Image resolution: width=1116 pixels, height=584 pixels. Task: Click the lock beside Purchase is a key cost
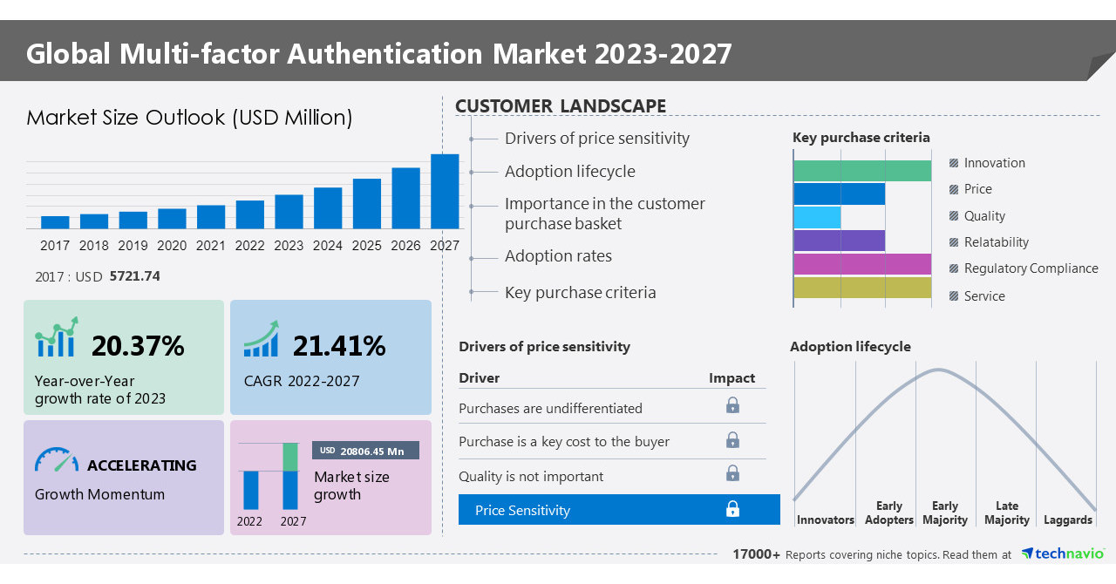pos(732,439)
